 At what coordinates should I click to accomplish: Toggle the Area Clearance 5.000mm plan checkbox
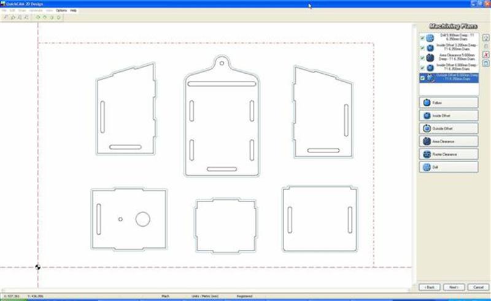421,58
